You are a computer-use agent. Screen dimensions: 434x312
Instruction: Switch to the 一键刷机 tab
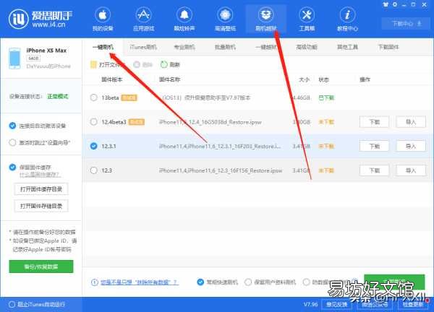tap(103, 47)
